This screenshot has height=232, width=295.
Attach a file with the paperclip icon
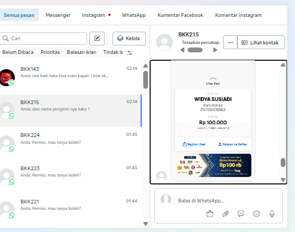(225, 214)
